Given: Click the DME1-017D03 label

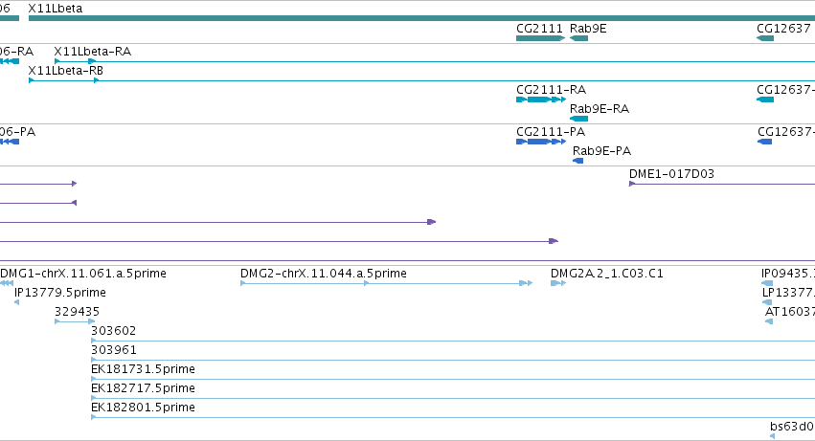Looking at the screenshot, I should [671, 174].
